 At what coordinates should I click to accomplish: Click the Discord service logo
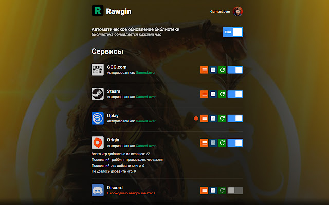[98, 190]
